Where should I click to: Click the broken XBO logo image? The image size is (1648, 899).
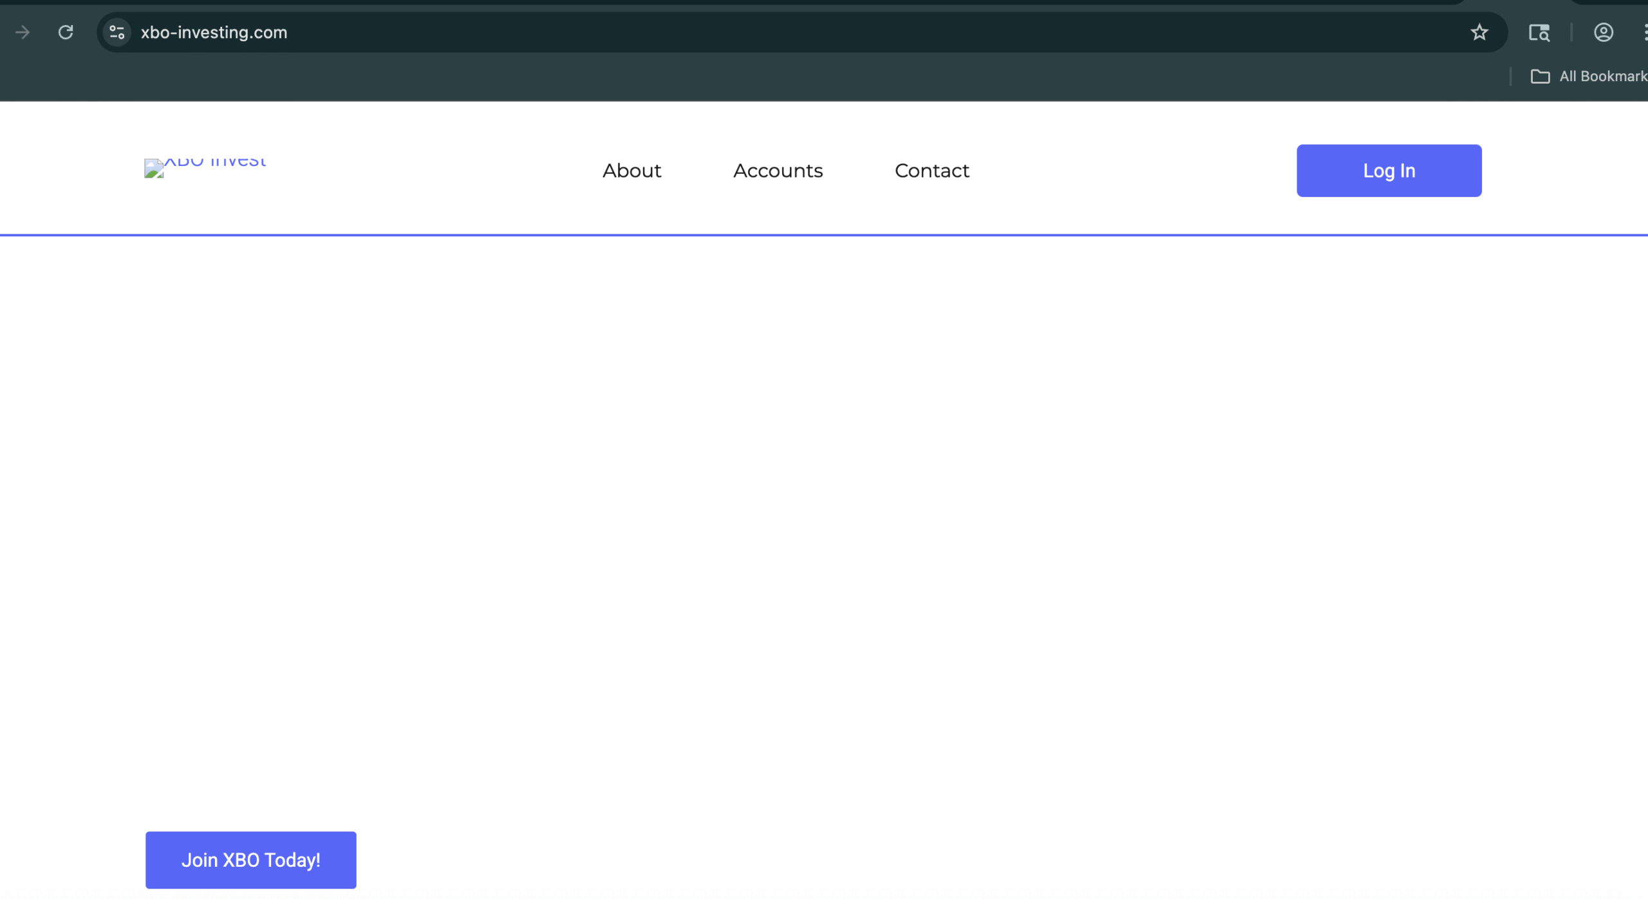point(154,169)
